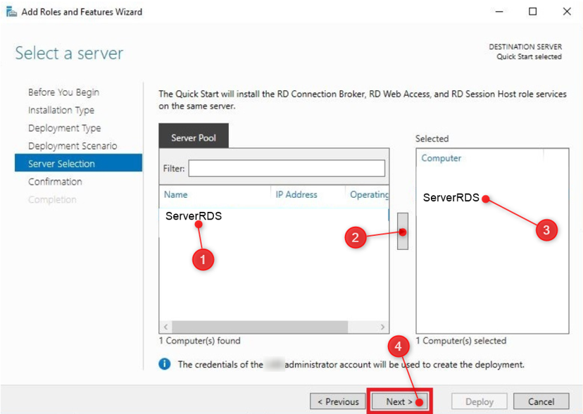The image size is (583, 414).
Task: Minimize the Add Roles and Features Wizard window
Action: click(499, 12)
